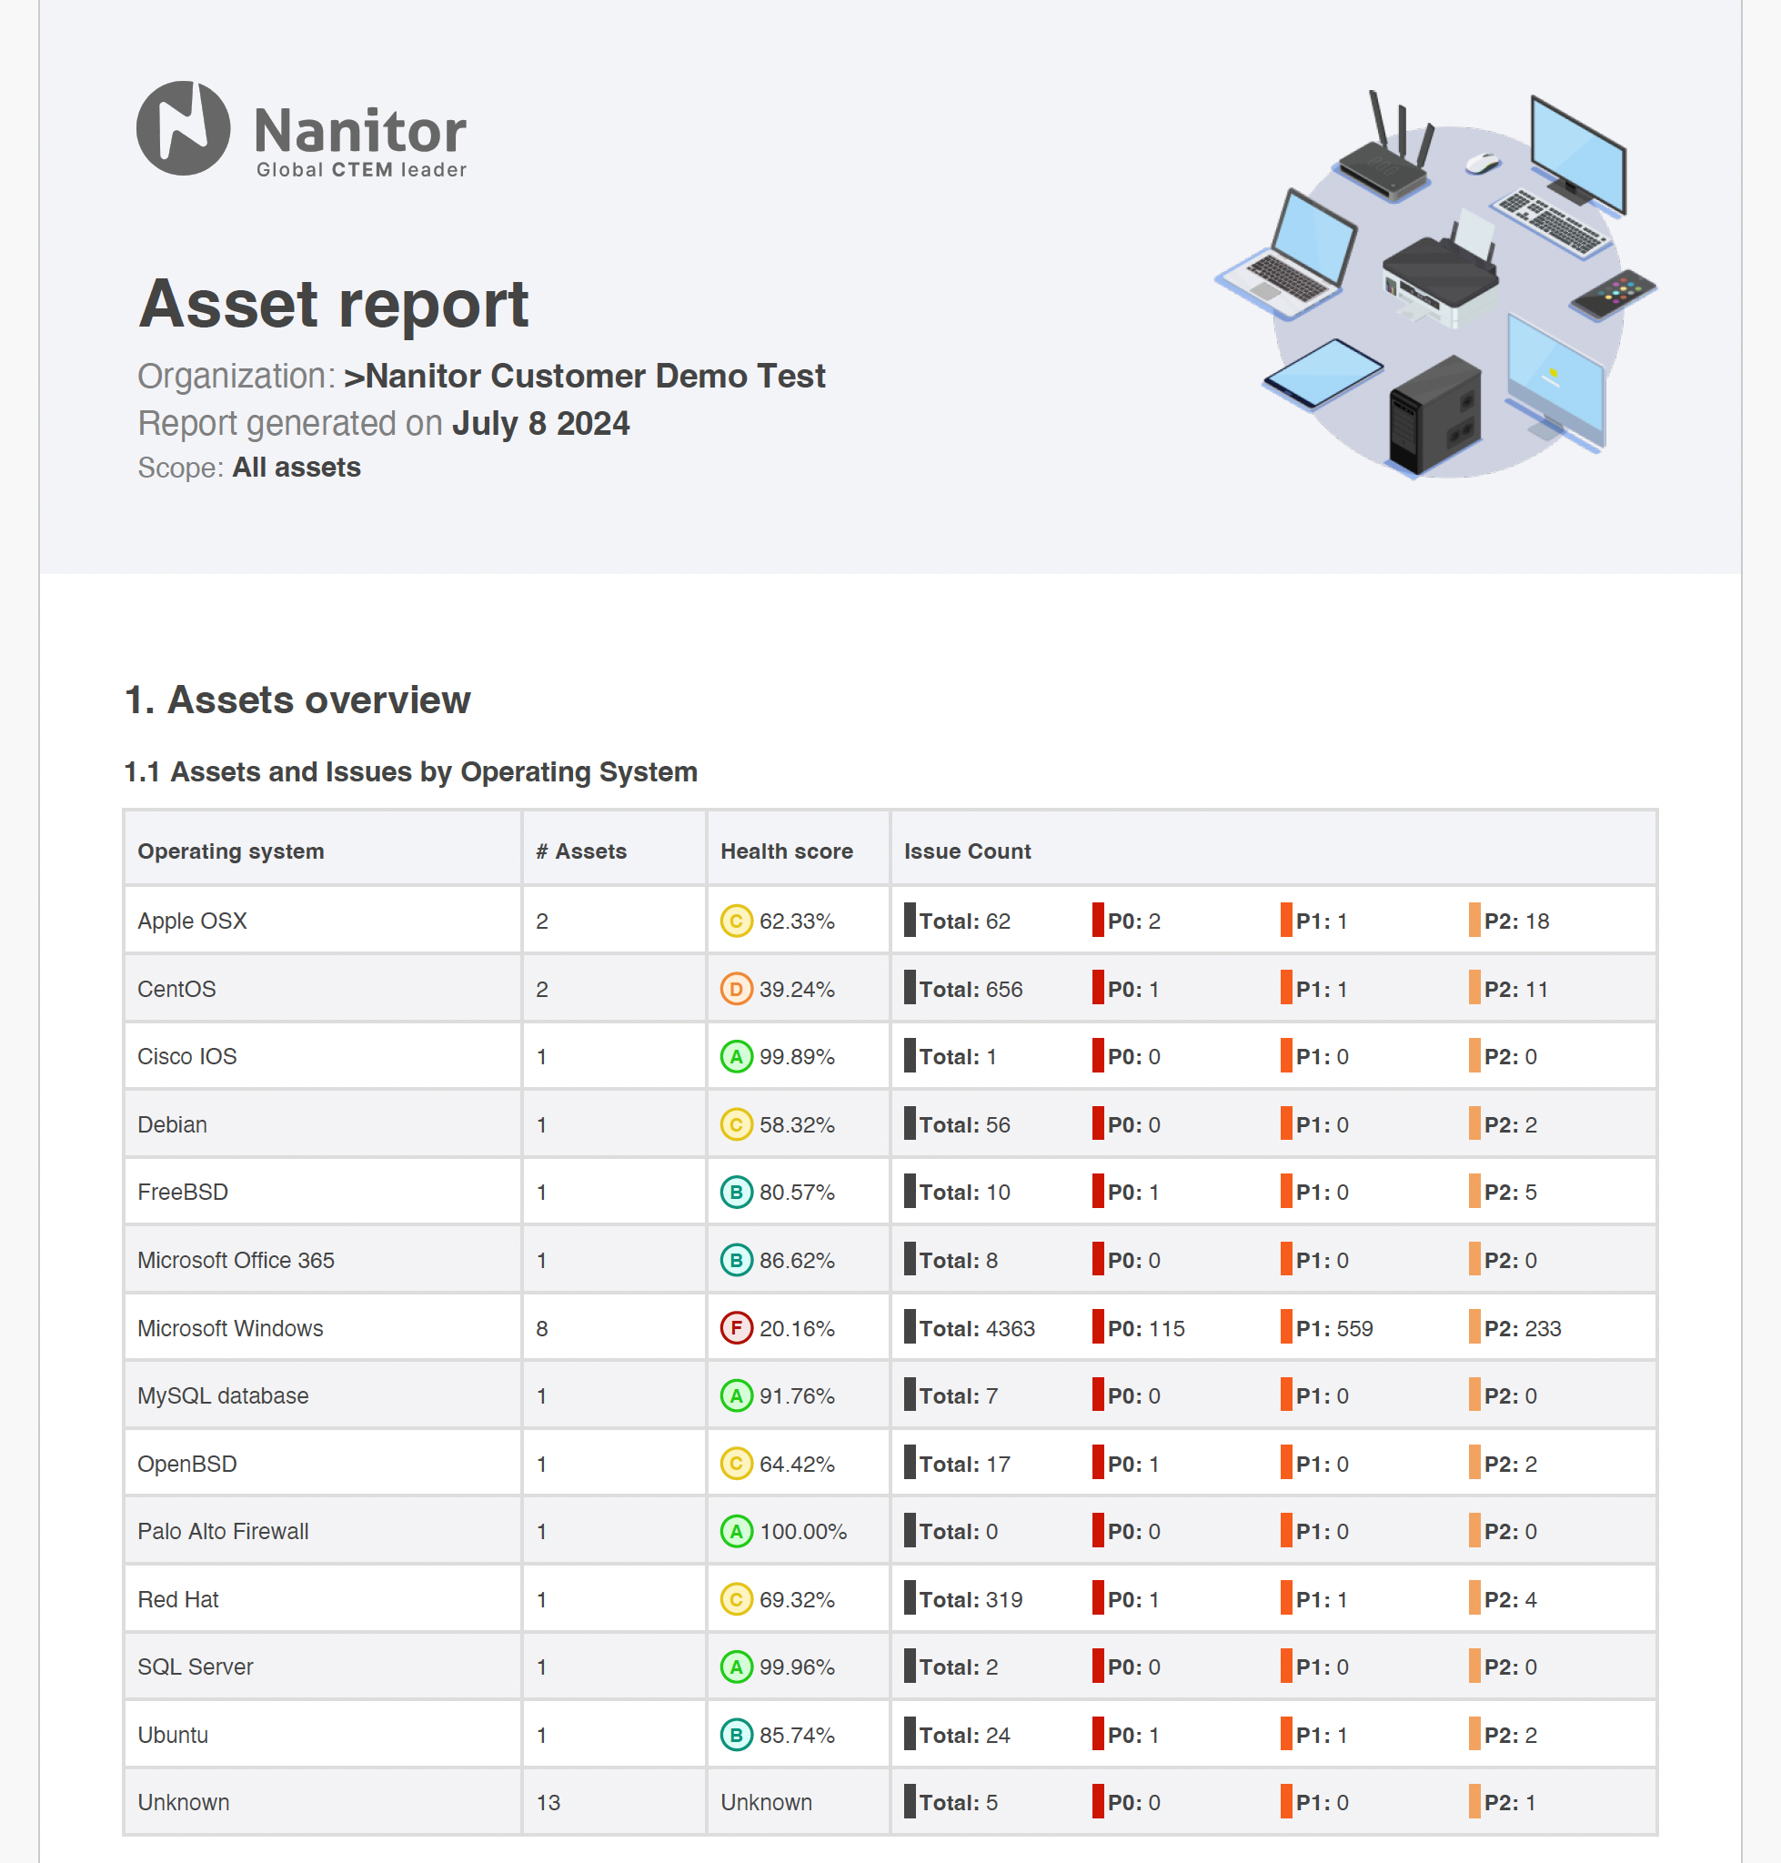Viewport: 1781px width, 1863px height.
Task: Click the devices illustration image
Action: click(1435, 285)
